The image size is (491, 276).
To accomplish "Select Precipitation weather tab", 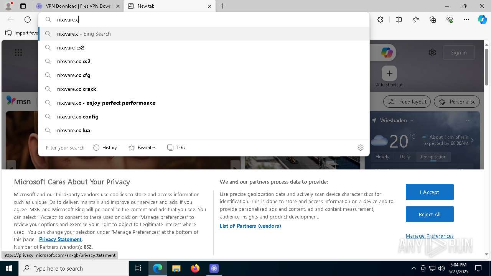I will (433, 157).
